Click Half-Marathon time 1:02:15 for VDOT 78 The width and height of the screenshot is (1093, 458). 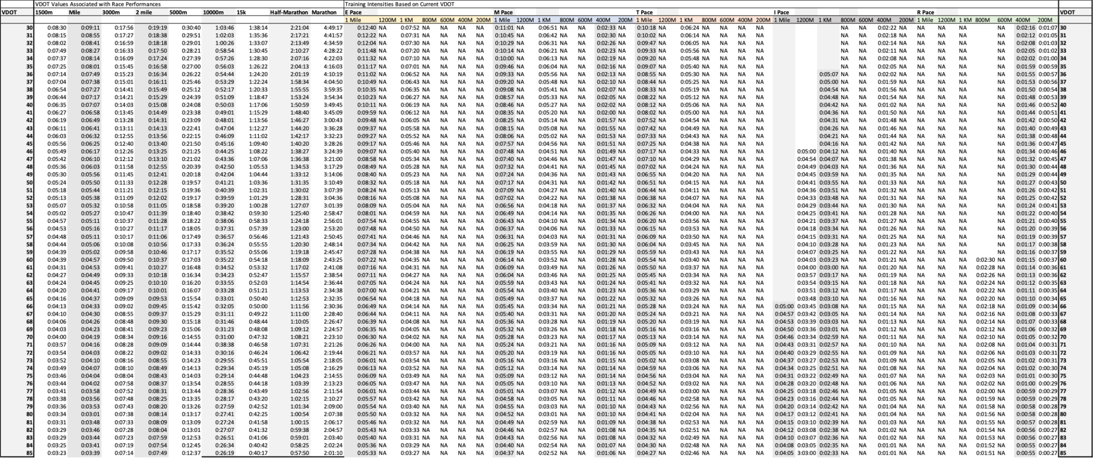click(x=300, y=399)
